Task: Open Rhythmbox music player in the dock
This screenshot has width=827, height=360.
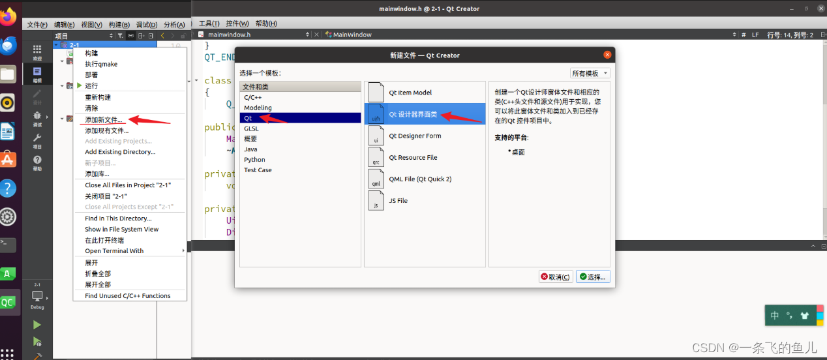Action: (x=8, y=102)
